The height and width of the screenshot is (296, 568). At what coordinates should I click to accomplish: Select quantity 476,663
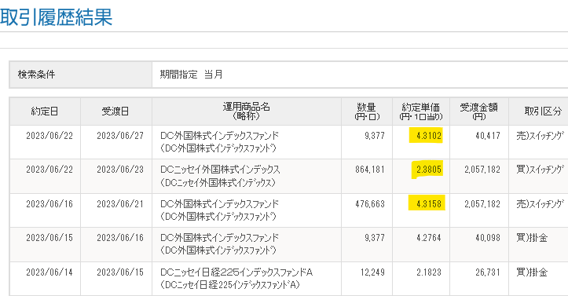(369, 203)
